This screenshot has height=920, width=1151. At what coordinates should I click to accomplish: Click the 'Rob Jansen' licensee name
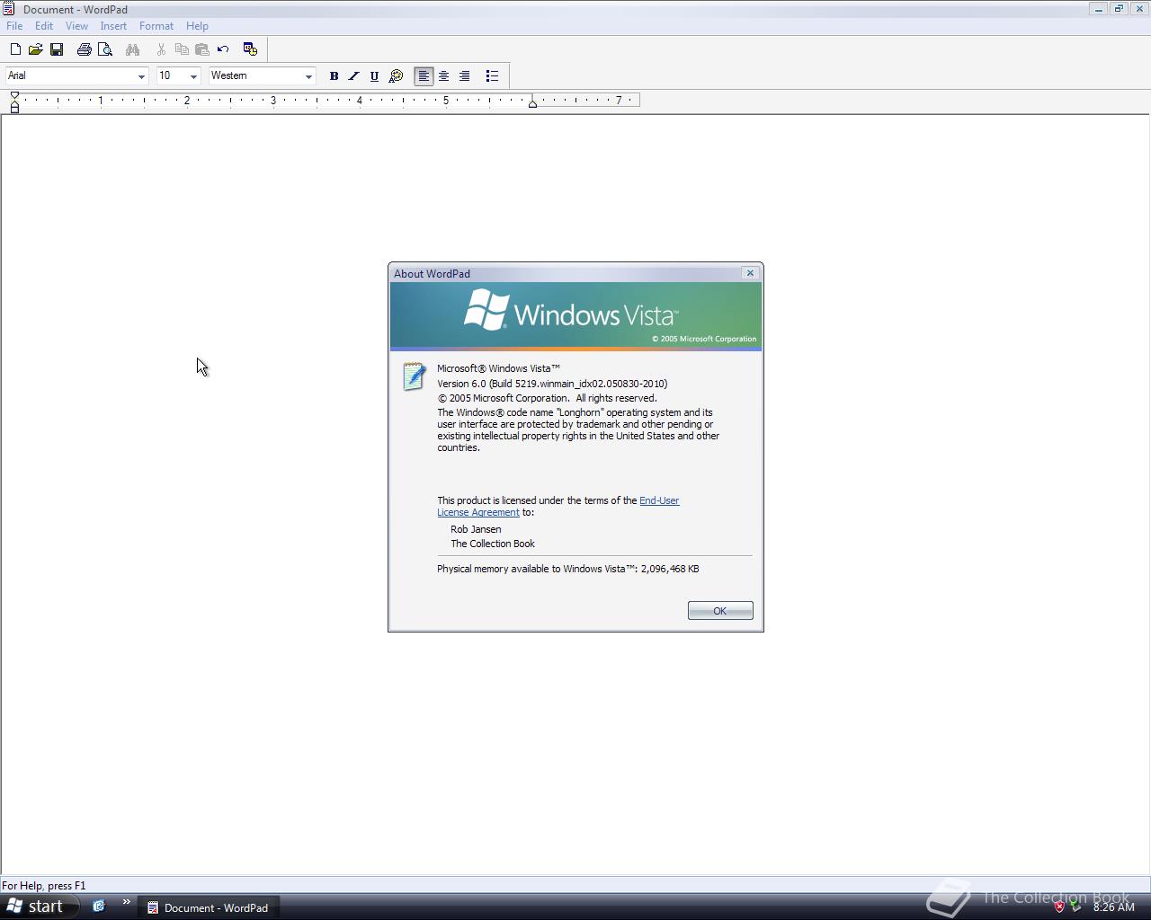[476, 529]
